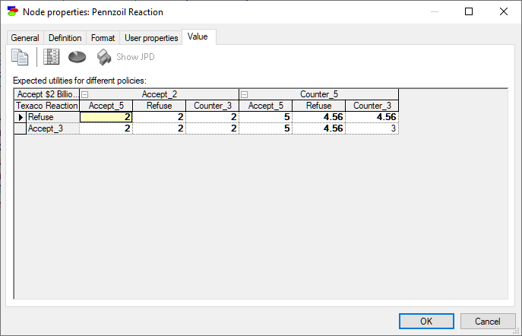Click the Show JPD button
Screen dimensions: 522x336
(126, 57)
